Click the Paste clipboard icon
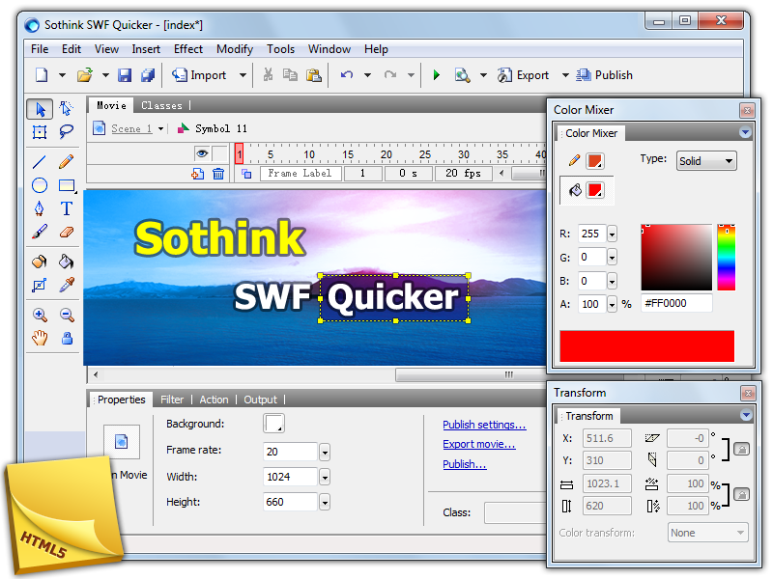This screenshot has height=579, width=773. point(314,75)
